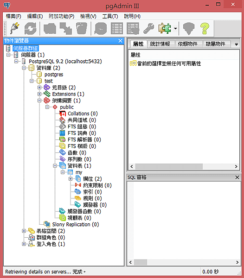Close the SQL 窗格 pane
This screenshot has width=244, height=278.
(237, 177)
